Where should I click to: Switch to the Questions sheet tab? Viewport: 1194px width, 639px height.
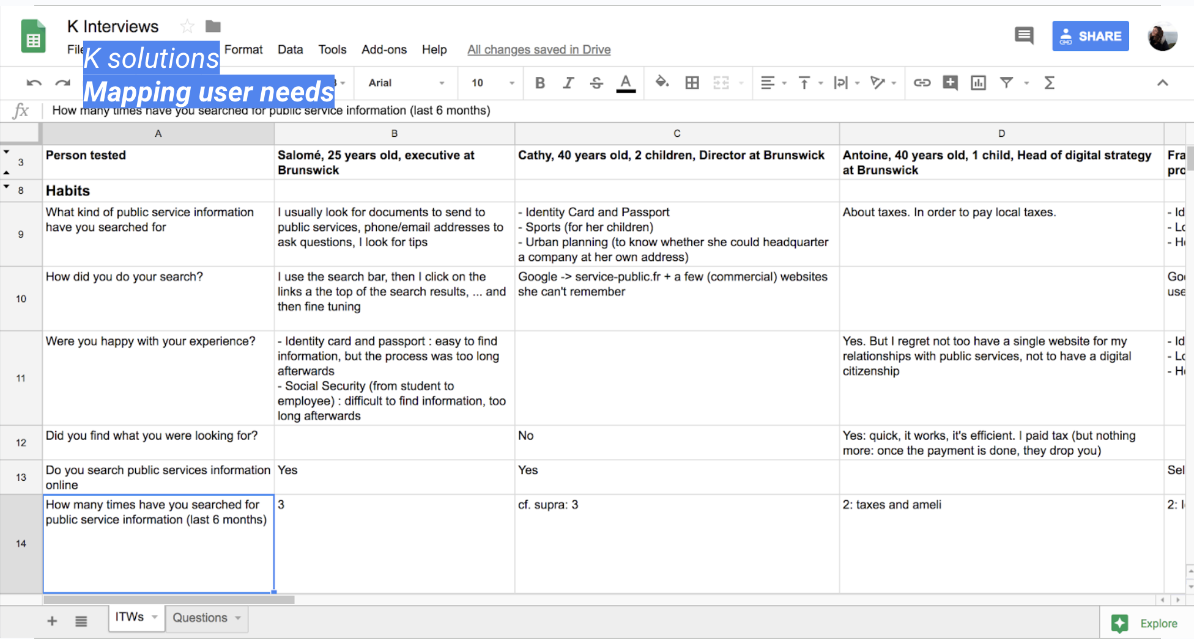point(199,618)
